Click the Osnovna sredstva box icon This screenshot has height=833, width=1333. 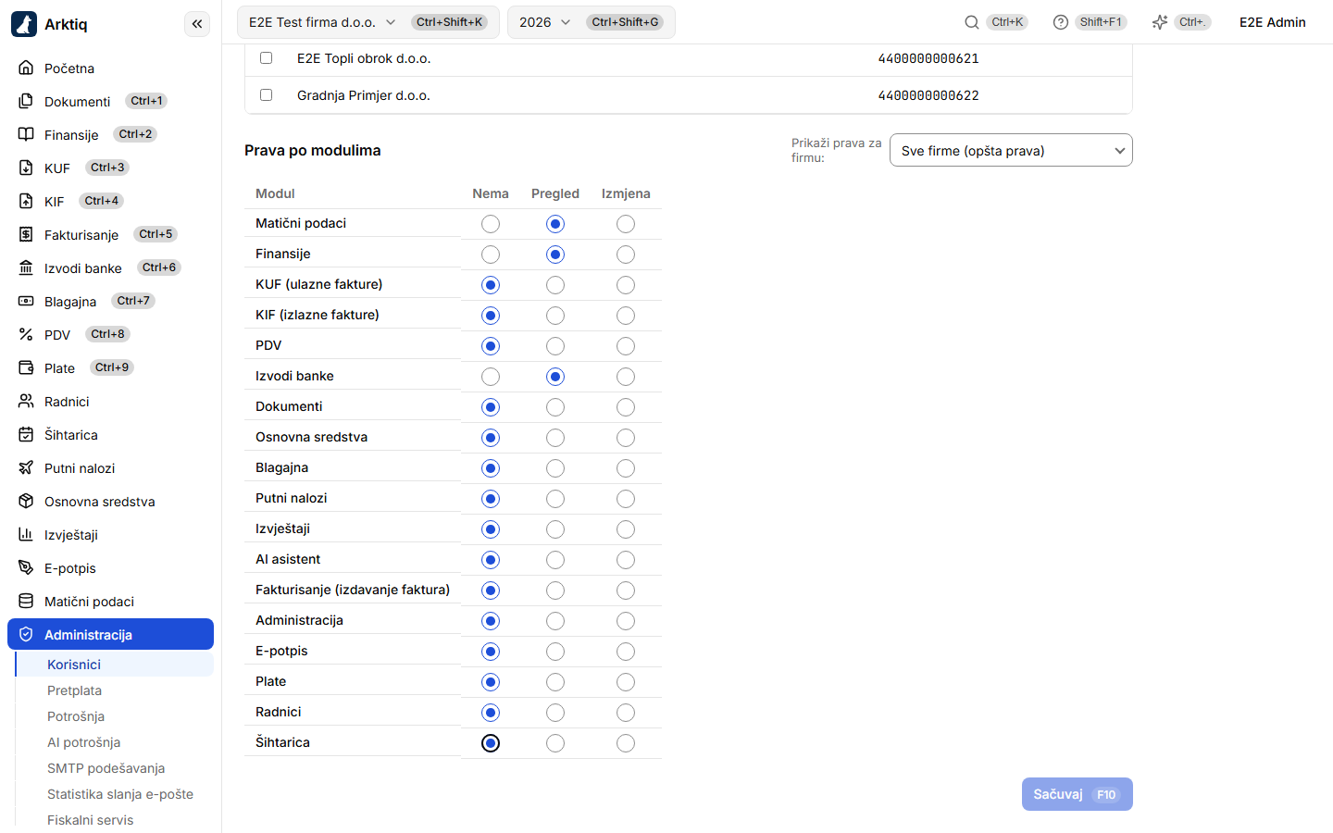tap(26, 502)
